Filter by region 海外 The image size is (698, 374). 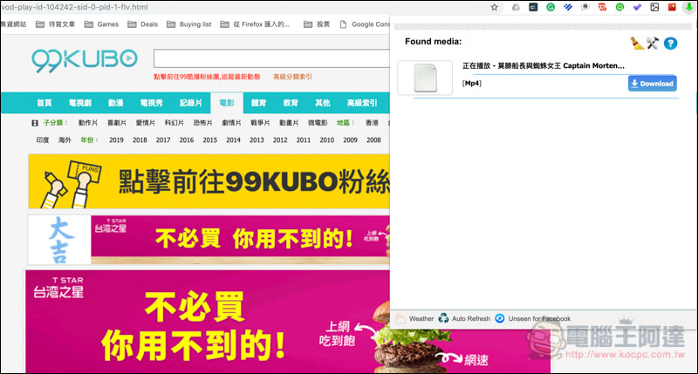65,140
